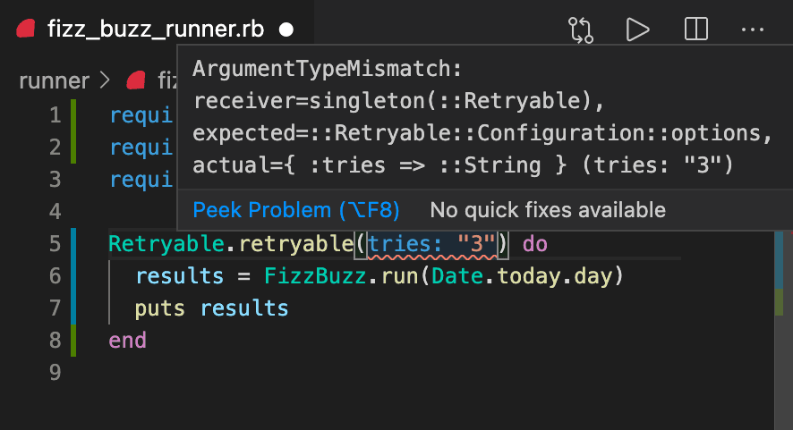Click line number 5 in the gutter
The height and width of the screenshot is (430, 793).
tap(55, 244)
